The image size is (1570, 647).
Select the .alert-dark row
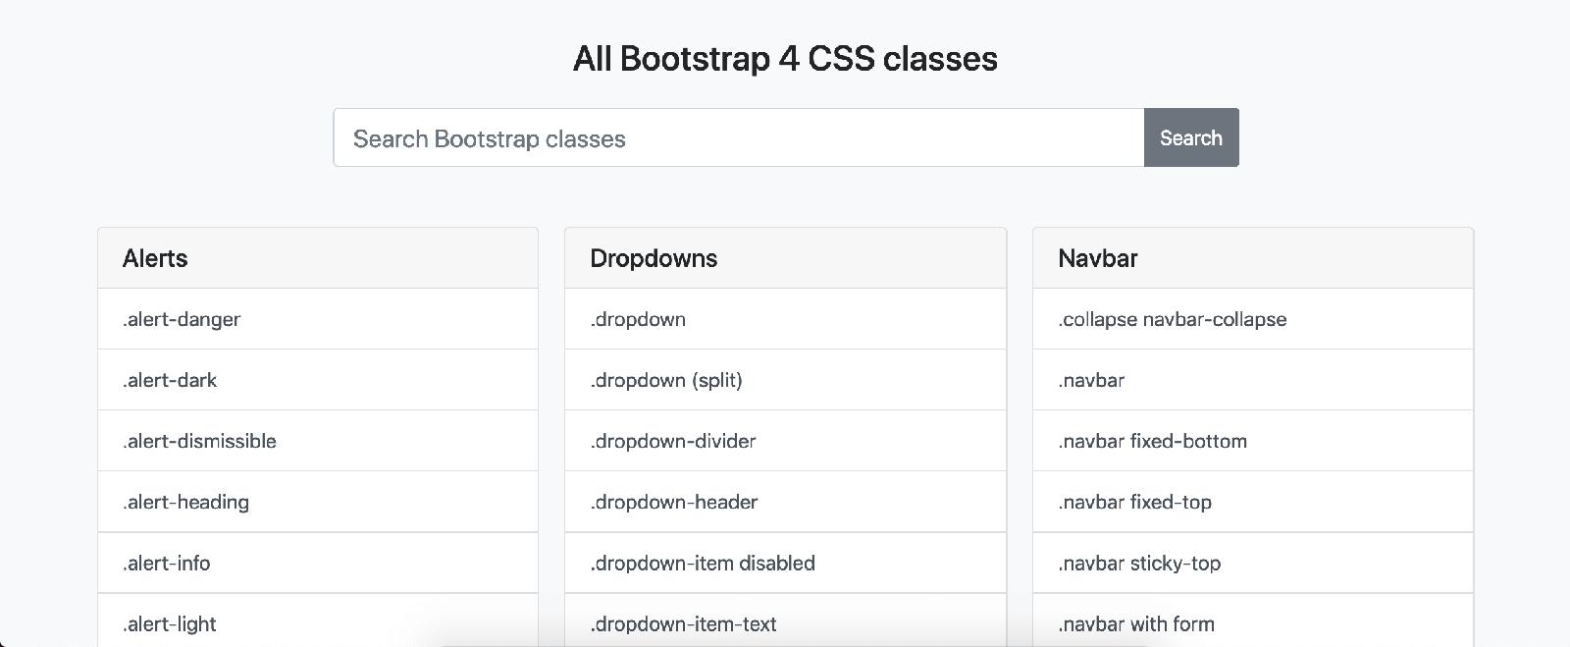[x=318, y=380]
